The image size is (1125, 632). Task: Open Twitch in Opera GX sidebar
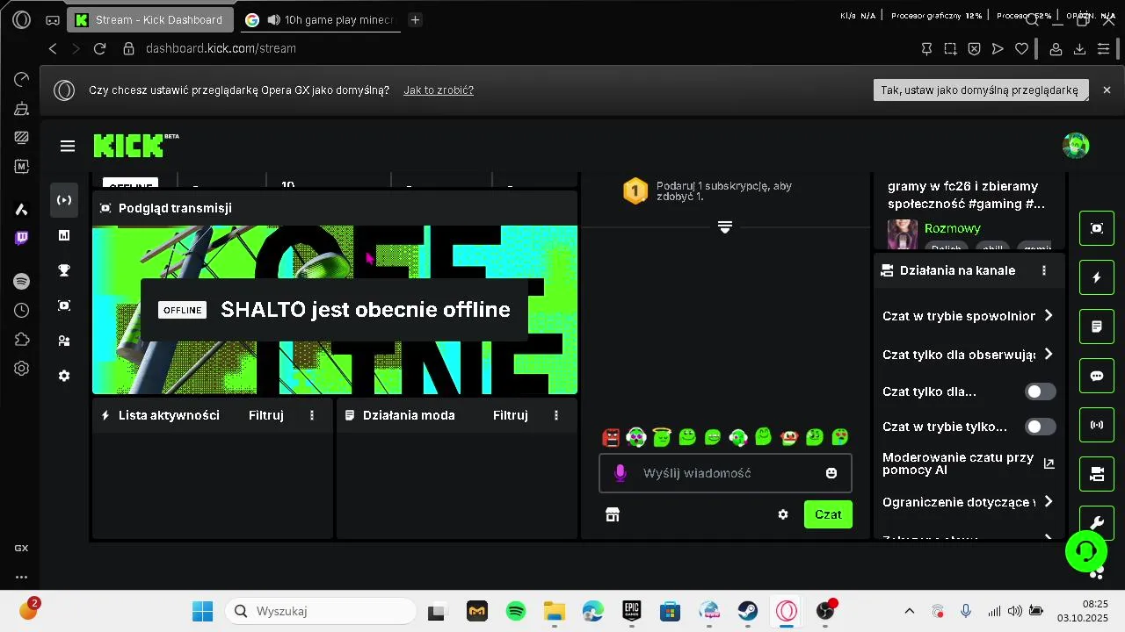point(22,238)
